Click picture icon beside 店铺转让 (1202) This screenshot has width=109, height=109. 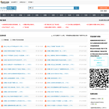point(103,99)
